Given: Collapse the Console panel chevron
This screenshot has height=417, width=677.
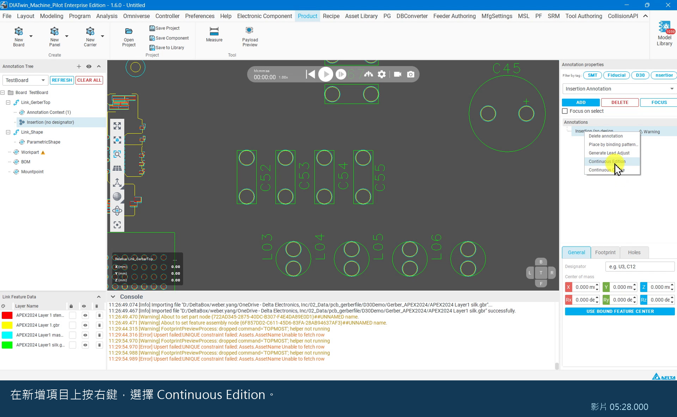Looking at the screenshot, I should [x=113, y=297].
